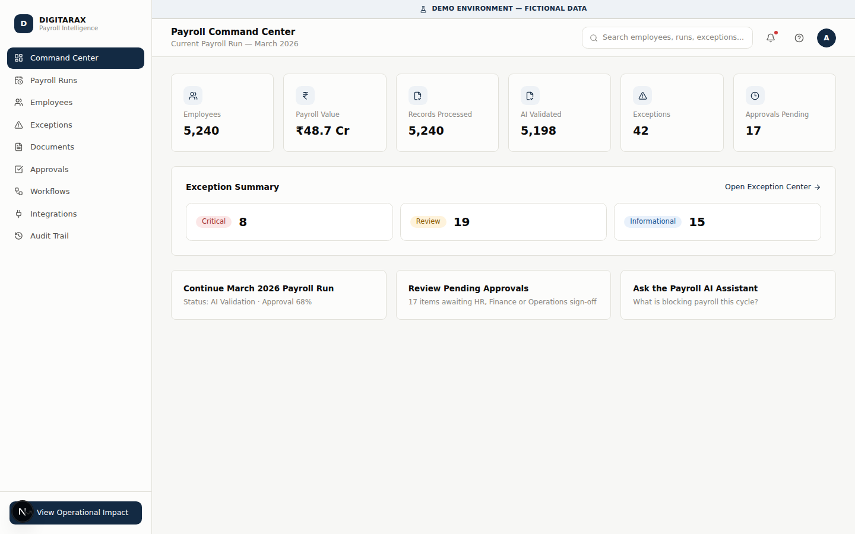
Task: Click the Approvals Pending count 17
Action: click(x=753, y=131)
